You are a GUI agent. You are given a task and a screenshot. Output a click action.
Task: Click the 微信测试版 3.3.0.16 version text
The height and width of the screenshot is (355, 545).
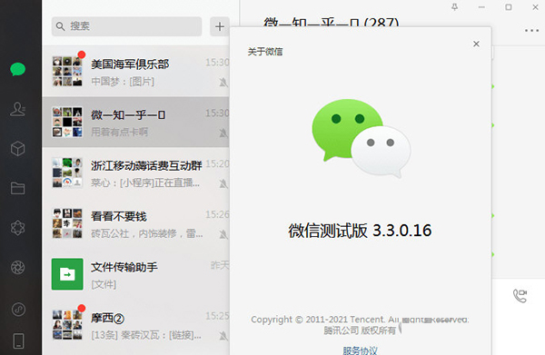pos(360,231)
